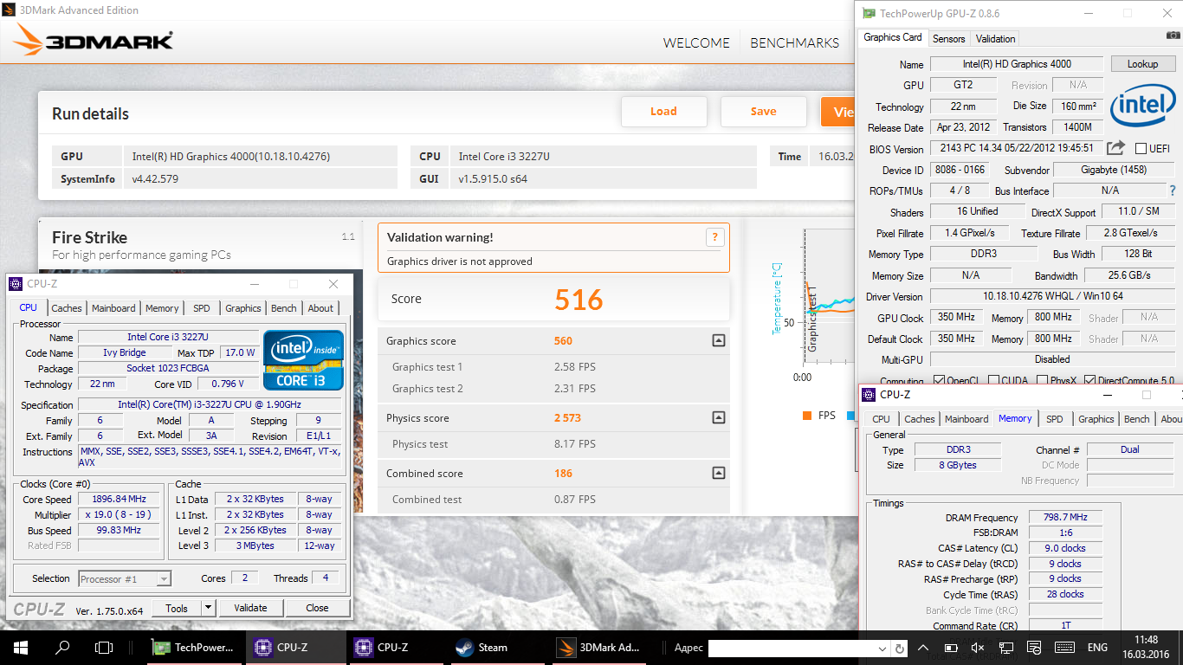1183x665 pixels.
Task: Open the Windows Start menu
Action: (x=21, y=647)
